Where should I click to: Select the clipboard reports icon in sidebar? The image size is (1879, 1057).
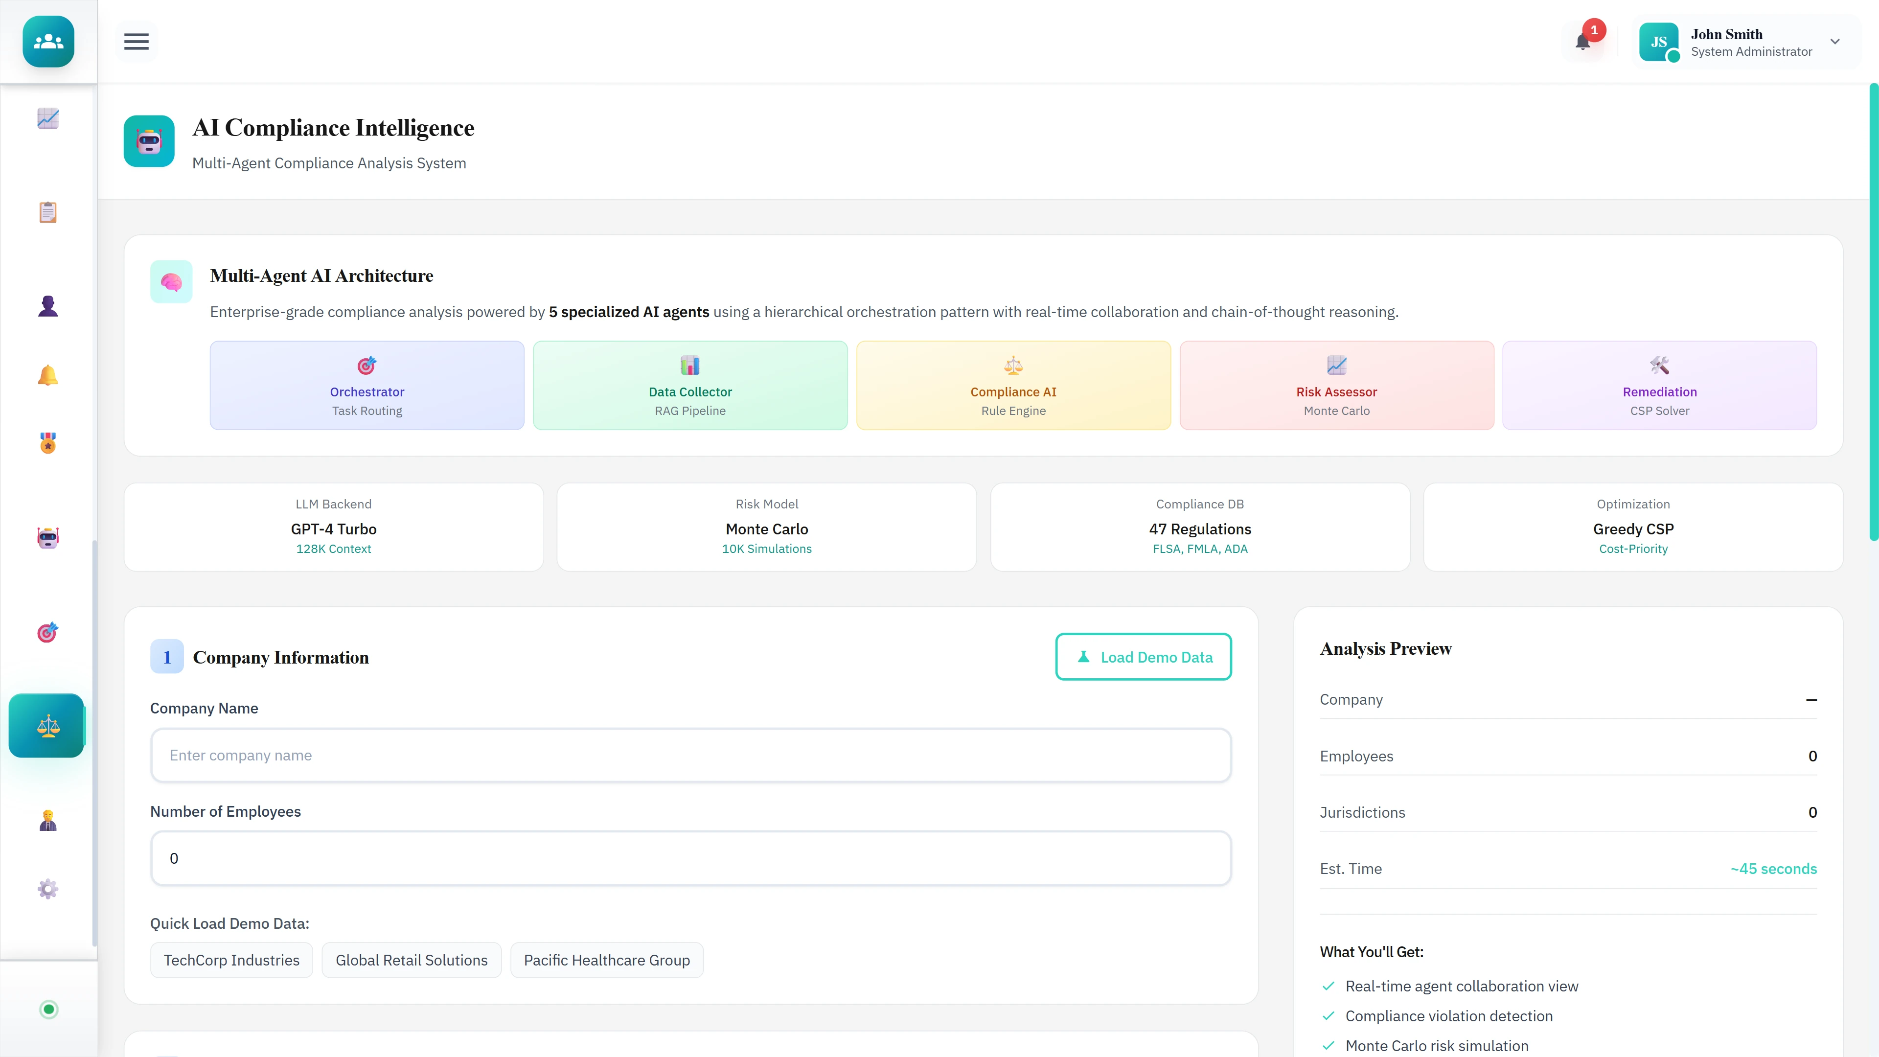tap(47, 211)
